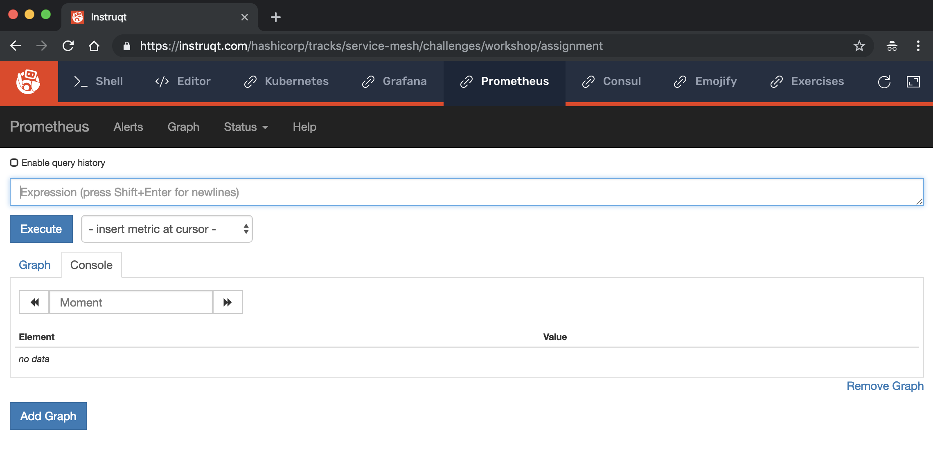Click the browser home icon
The width and height of the screenshot is (933, 461).
[94, 46]
